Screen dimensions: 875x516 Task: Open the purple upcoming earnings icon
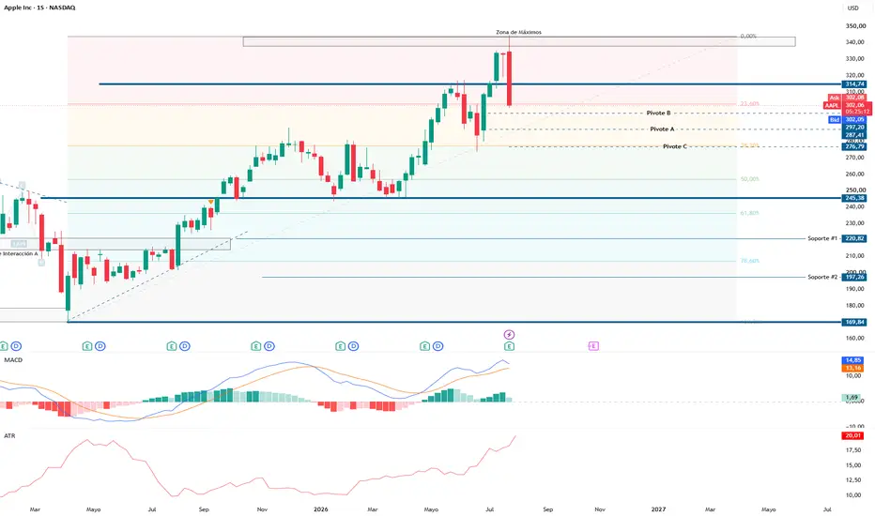pyautogui.click(x=593, y=346)
